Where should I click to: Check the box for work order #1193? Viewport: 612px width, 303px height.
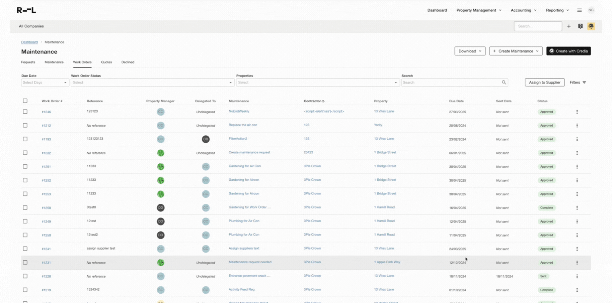[25, 139]
